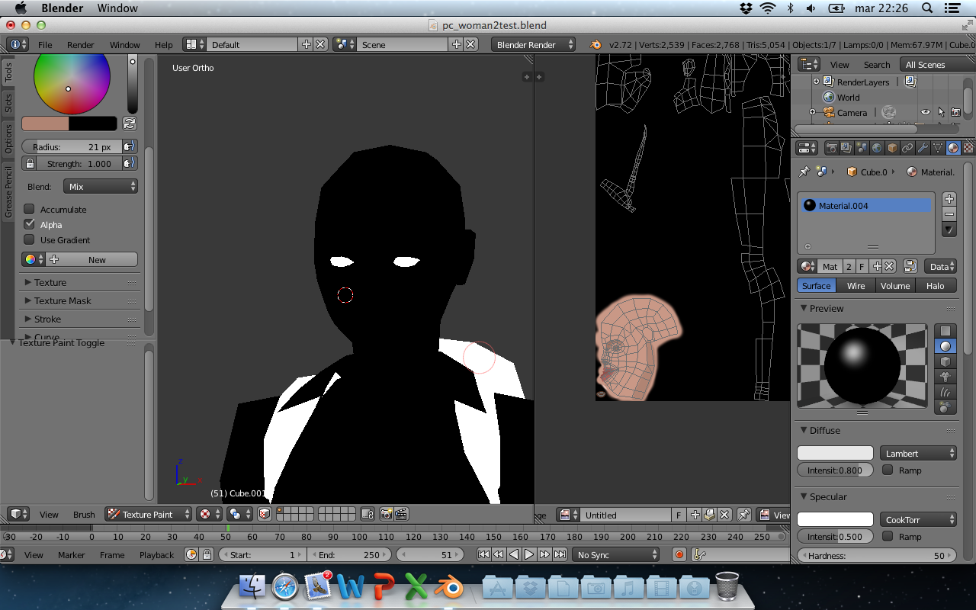
Task: Toggle Camera visibility eye in outliner
Action: pos(925,112)
